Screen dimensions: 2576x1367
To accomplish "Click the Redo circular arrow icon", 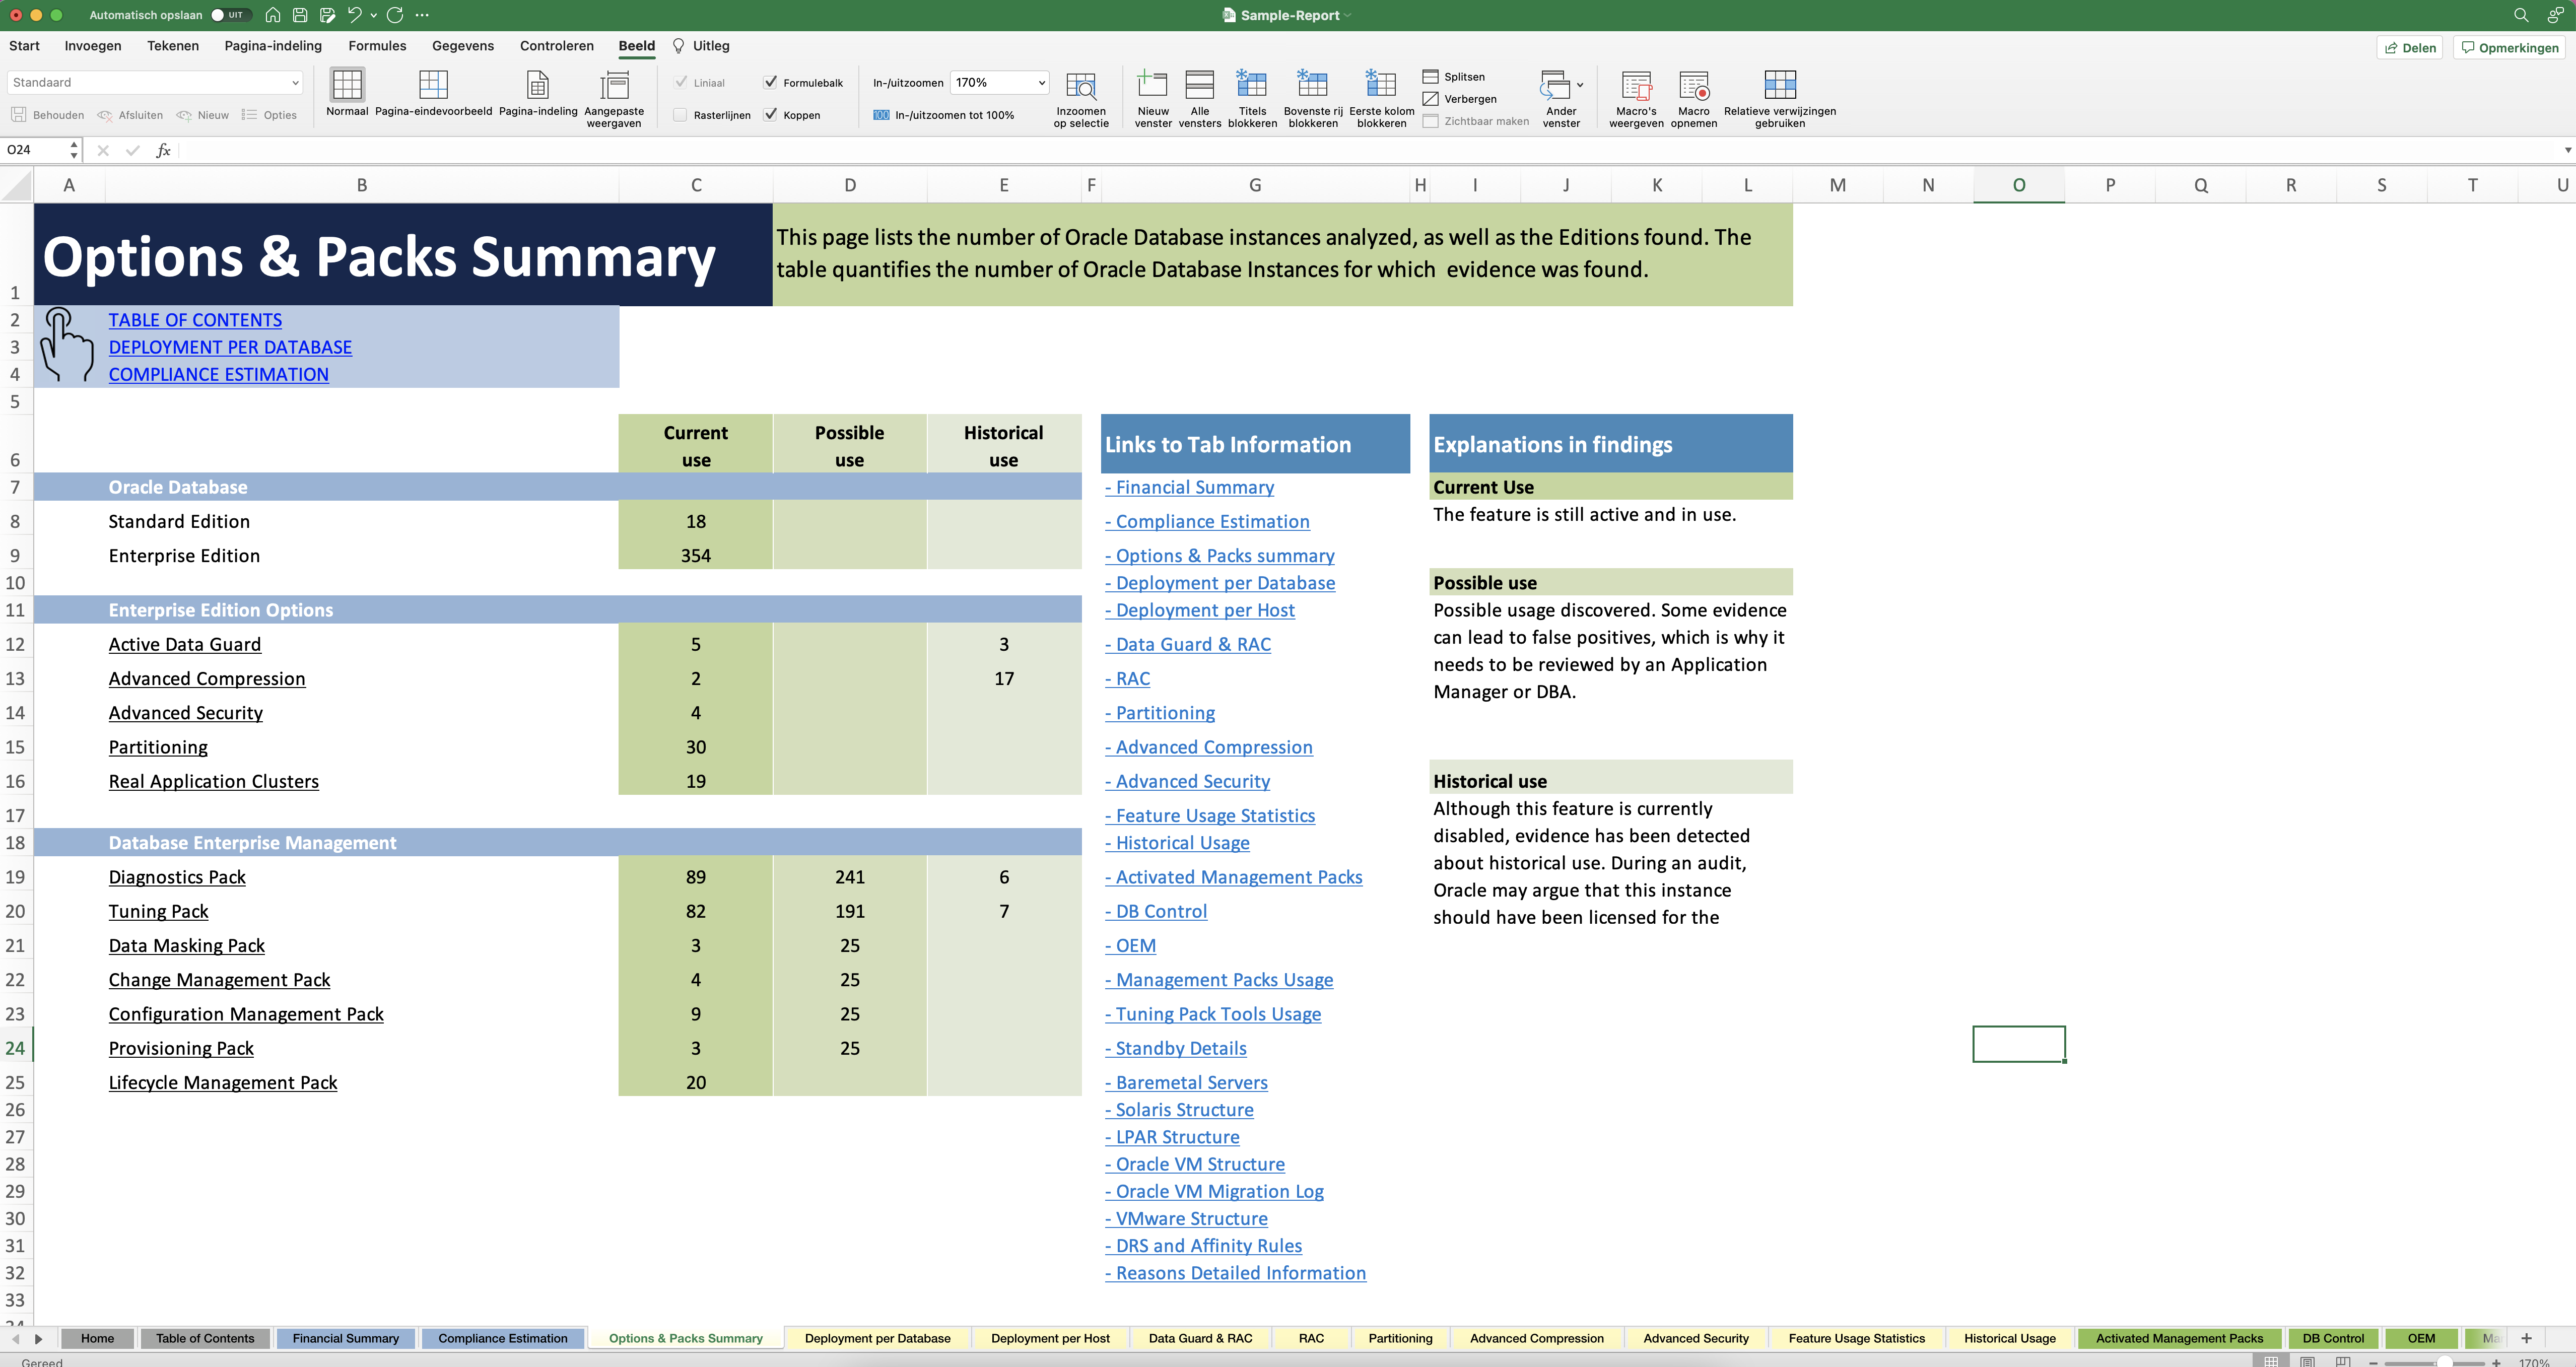I will [395, 15].
